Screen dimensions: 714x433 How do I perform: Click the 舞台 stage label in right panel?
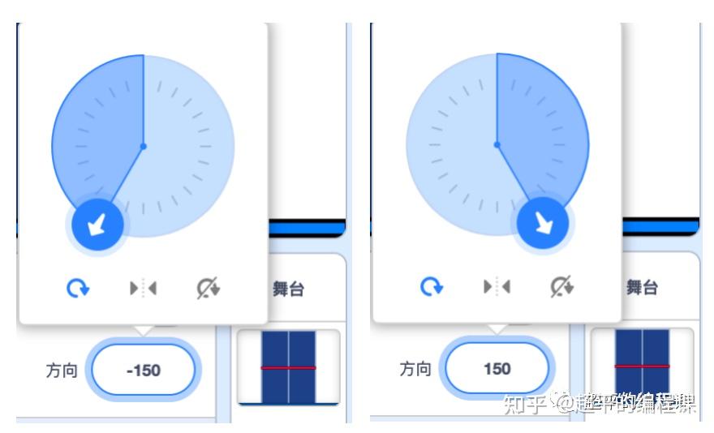point(642,288)
